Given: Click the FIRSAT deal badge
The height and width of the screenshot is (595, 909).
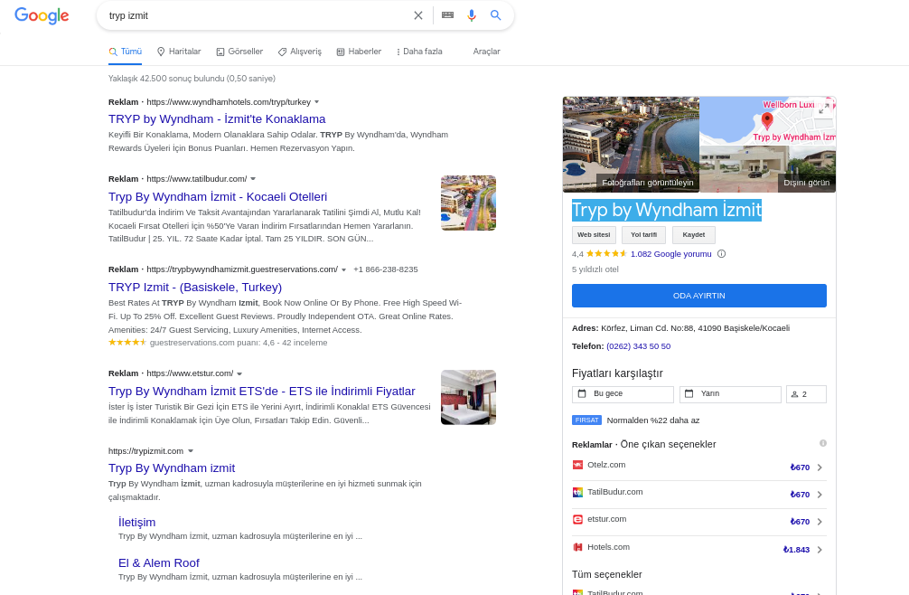Looking at the screenshot, I should tap(586, 420).
